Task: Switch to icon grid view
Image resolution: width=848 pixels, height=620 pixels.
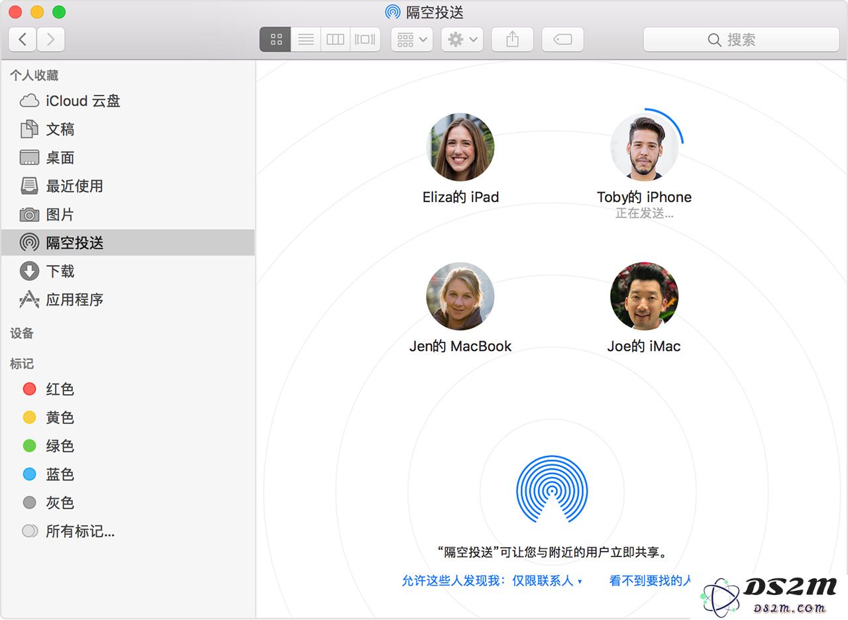Action: pos(276,40)
